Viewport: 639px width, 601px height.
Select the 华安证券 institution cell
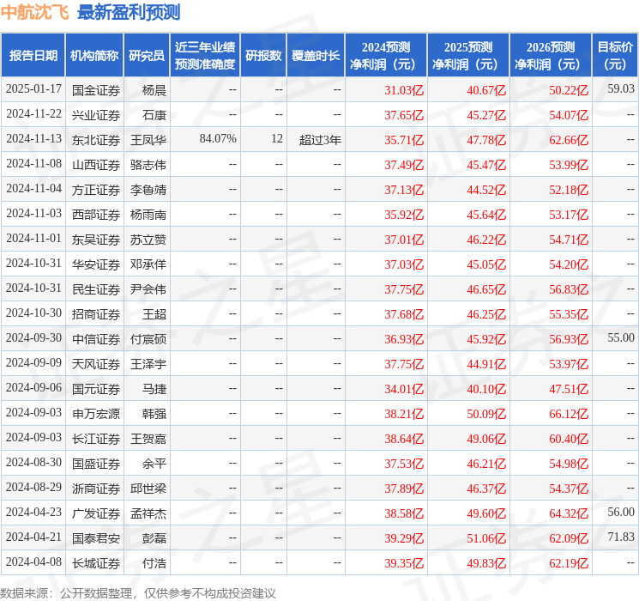(x=94, y=264)
